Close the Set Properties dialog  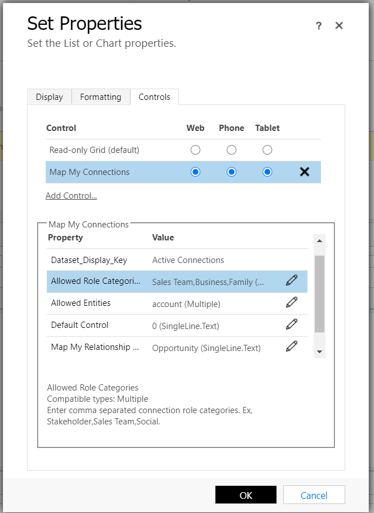coord(339,25)
